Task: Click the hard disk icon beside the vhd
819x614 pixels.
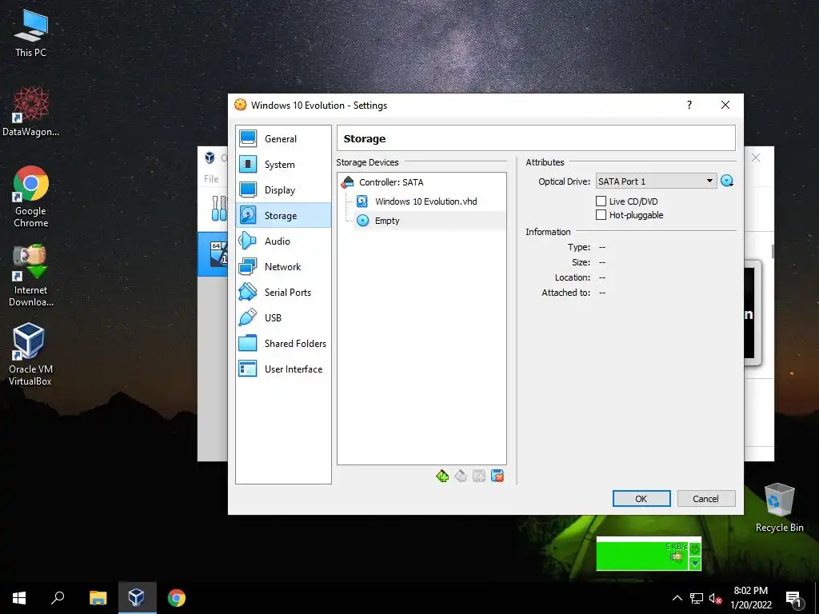Action: (362, 201)
